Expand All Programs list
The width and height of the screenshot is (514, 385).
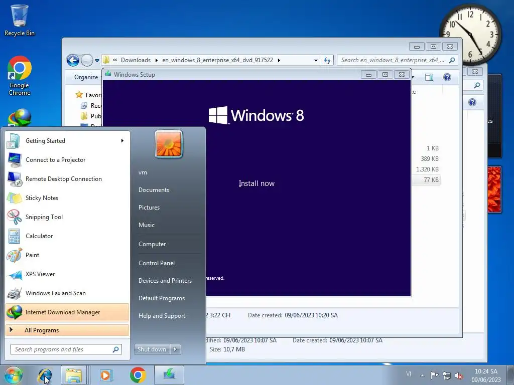click(x=67, y=330)
